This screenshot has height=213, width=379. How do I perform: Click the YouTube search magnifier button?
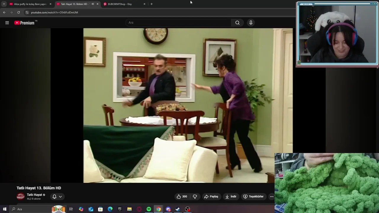[237, 23]
